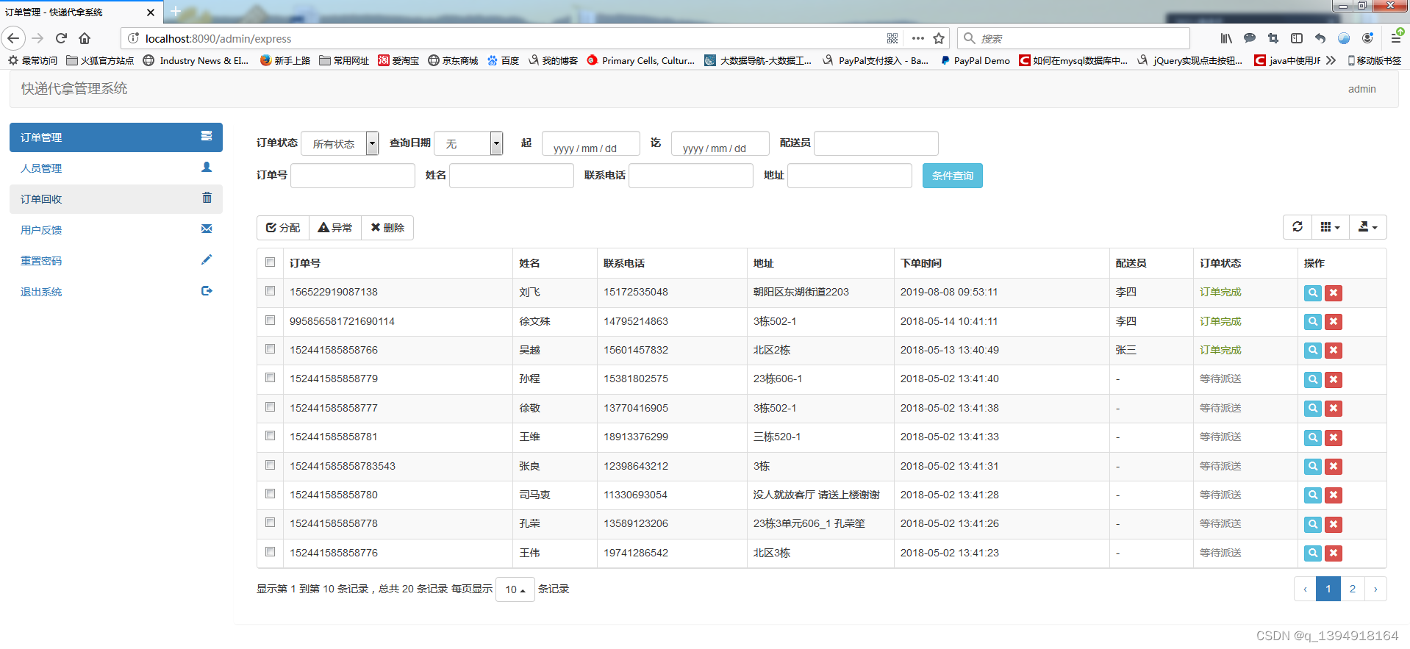The image size is (1410, 649).
Task: Open 订单回收 in the sidebar
Action: [x=116, y=199]
